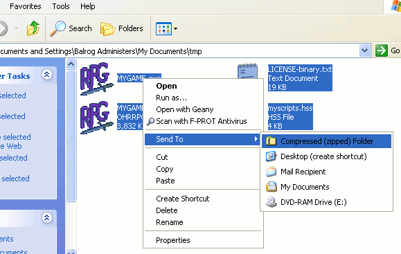The image size is (401, 254).
Task: Select the MYGAME.exe RPG icon
Action: pyautogui.click(x=96, y=78)
